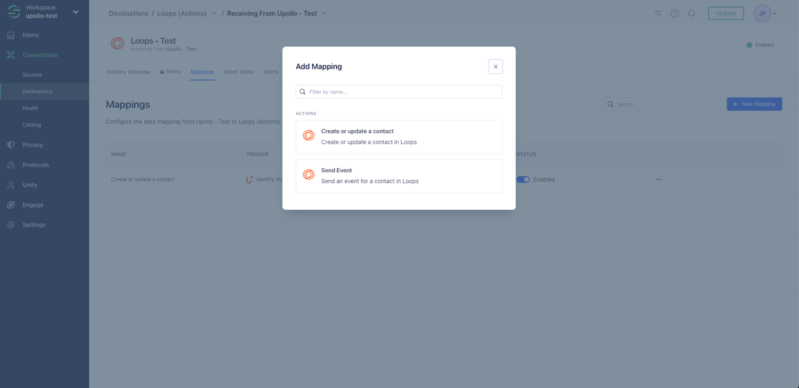Click the lock icon on Filters tab

162,72
